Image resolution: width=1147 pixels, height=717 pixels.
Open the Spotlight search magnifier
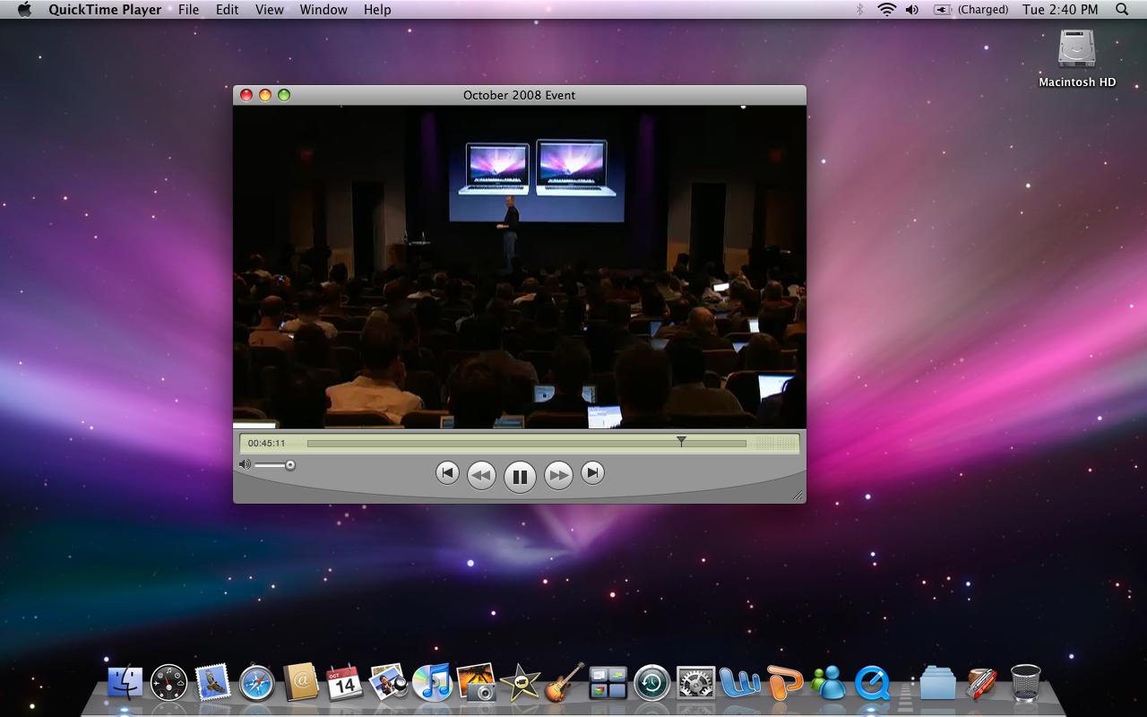click(1122, 10)
